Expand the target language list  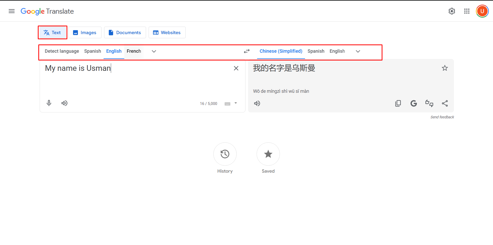(358, 51)
